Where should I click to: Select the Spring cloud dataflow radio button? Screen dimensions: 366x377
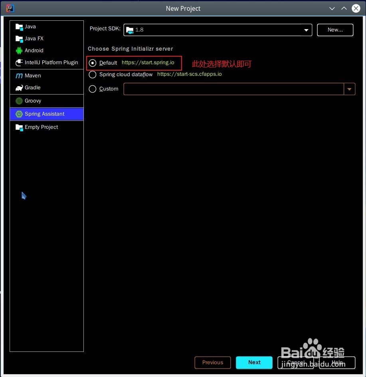tap(93, 75)
